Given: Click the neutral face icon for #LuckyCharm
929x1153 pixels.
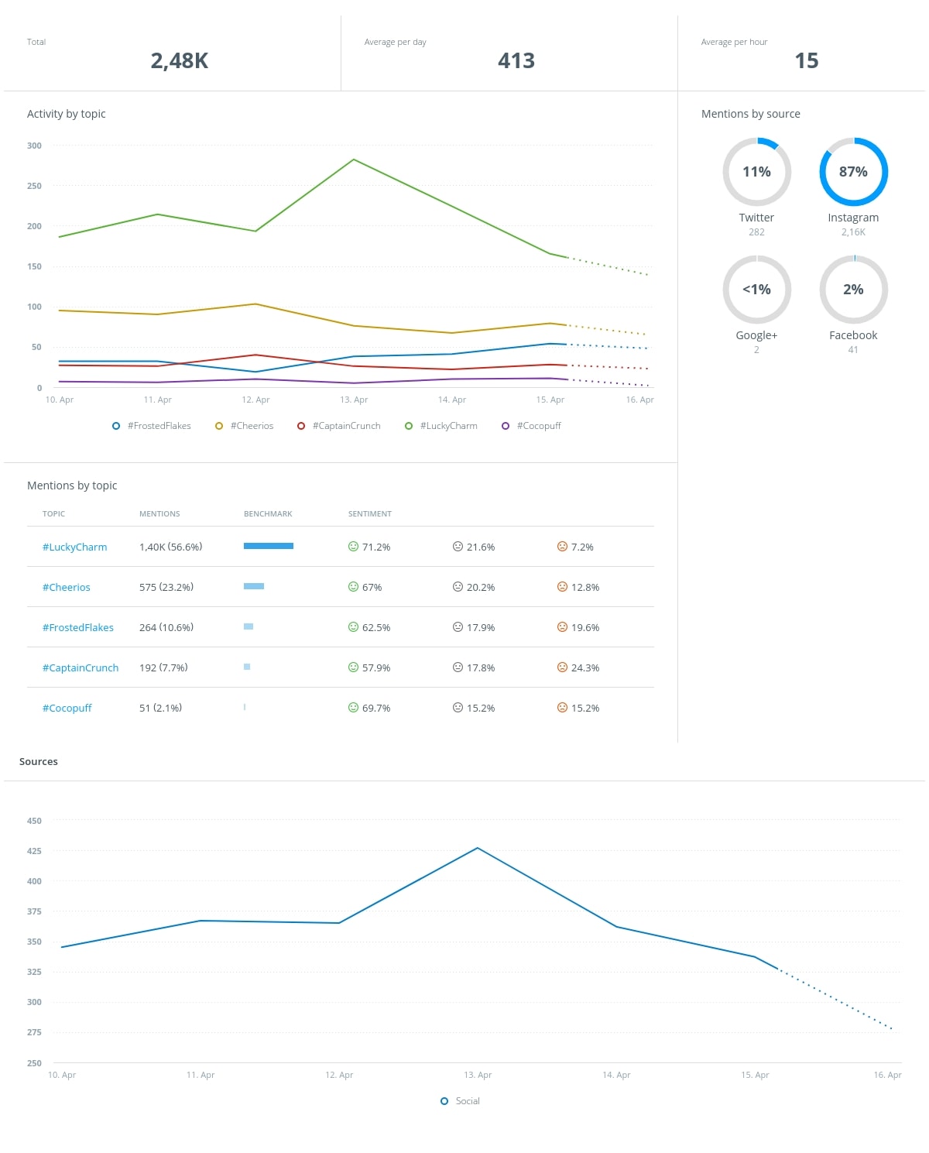Looking at the screenshot, I should click(458, 547).
